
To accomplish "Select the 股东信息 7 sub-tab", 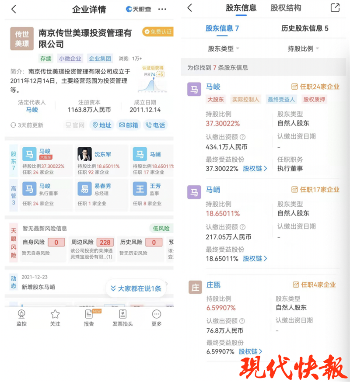I will [222, 28].
